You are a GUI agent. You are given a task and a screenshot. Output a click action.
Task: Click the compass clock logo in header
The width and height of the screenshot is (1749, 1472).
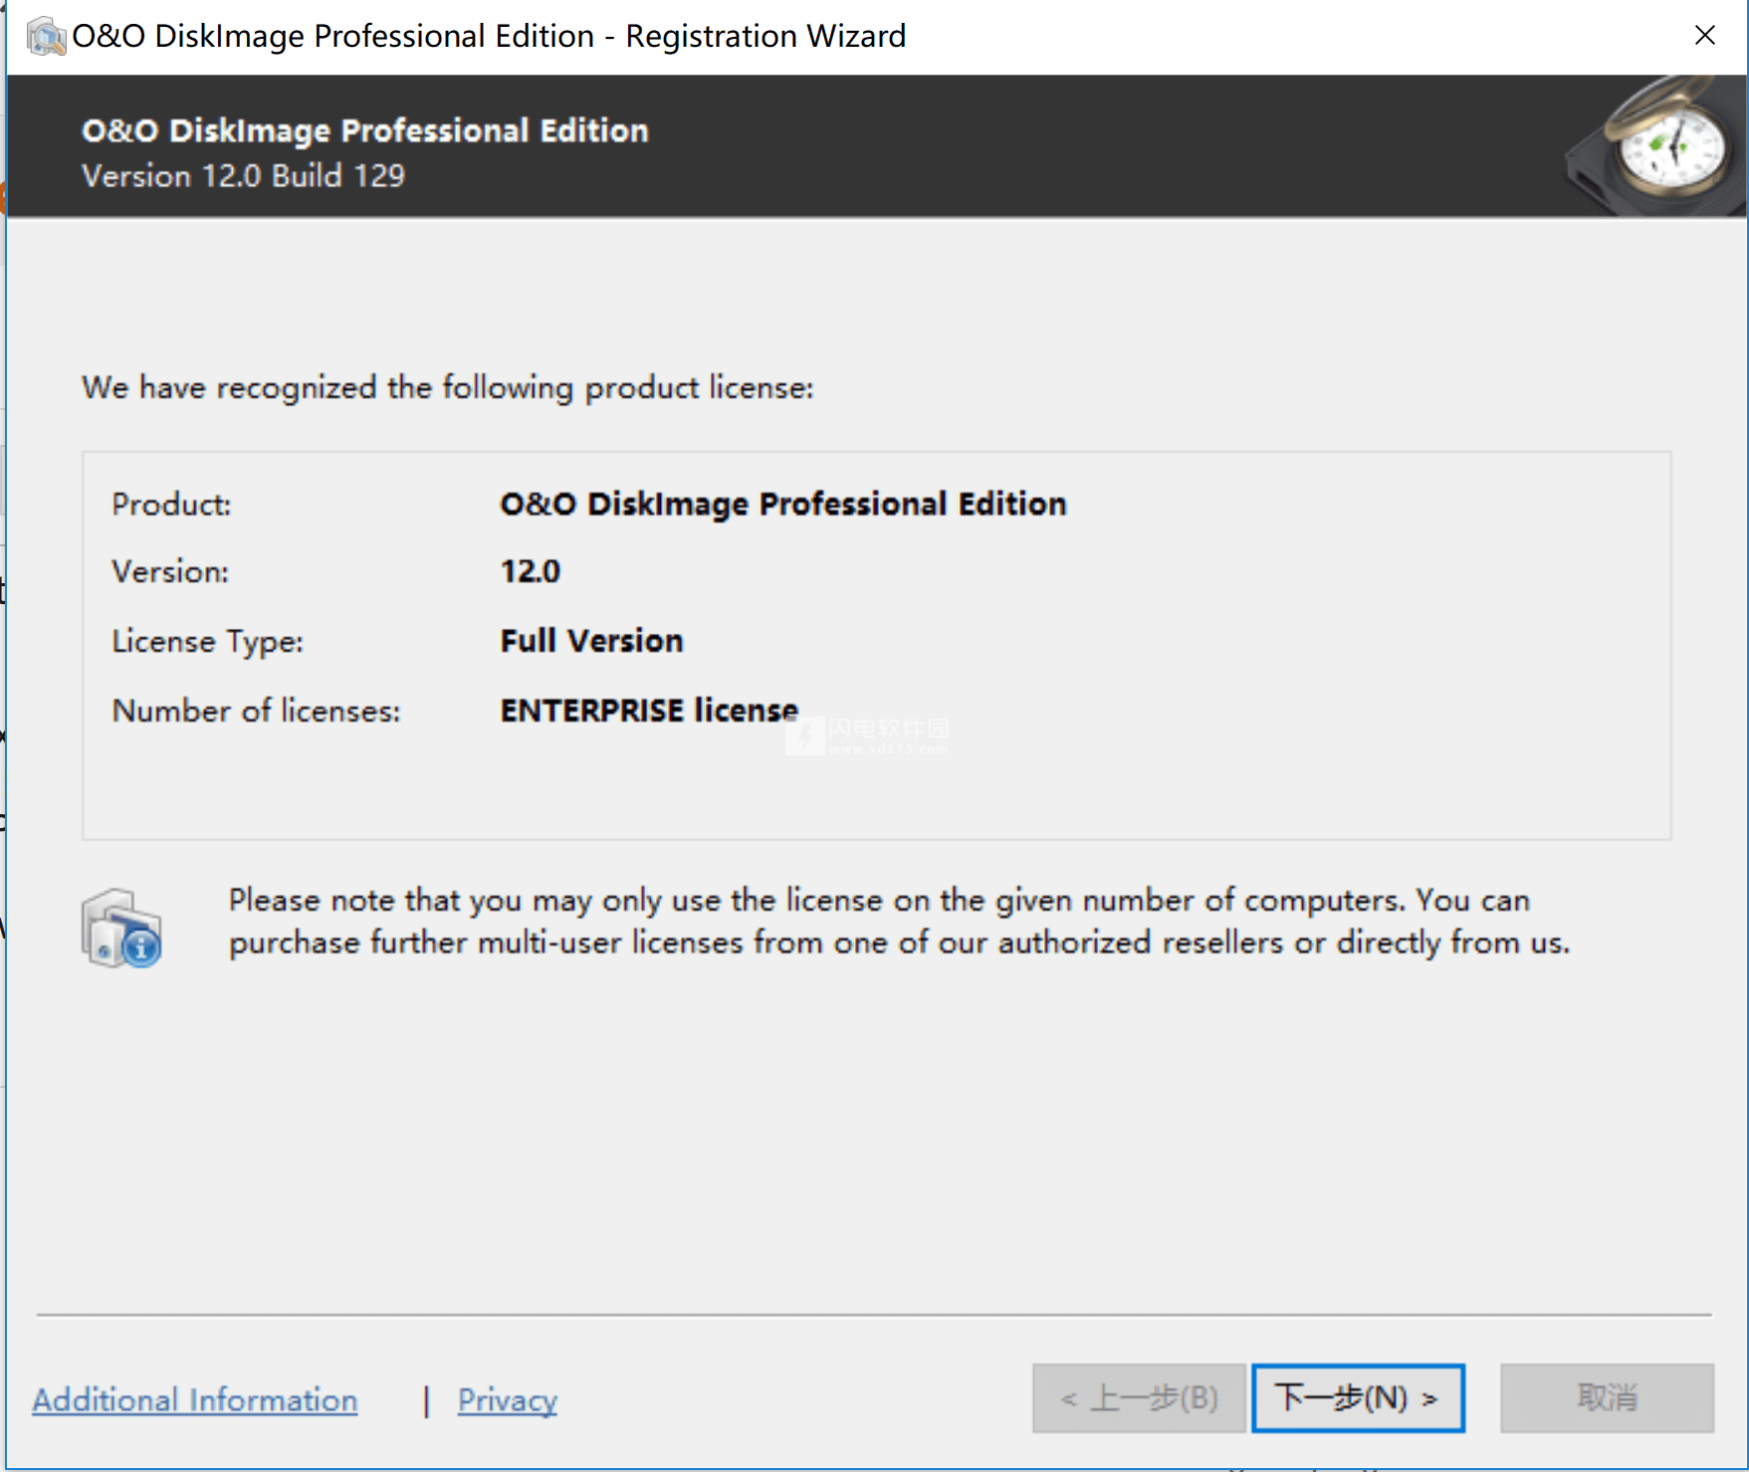point(1654,146)
